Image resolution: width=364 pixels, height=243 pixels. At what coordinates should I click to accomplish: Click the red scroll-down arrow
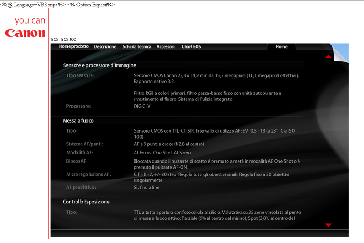328,225
